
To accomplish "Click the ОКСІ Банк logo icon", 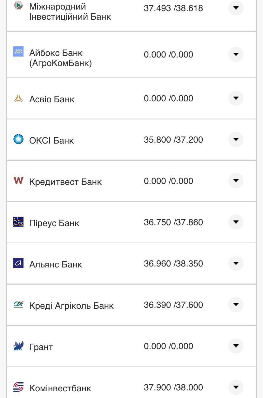I will point(18,139).
